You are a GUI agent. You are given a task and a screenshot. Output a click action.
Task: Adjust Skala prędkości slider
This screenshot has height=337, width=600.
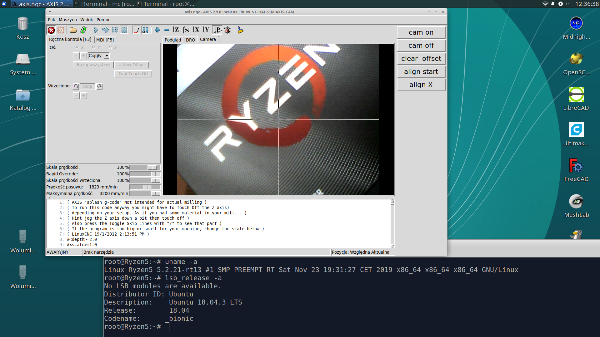coord(145,167)
